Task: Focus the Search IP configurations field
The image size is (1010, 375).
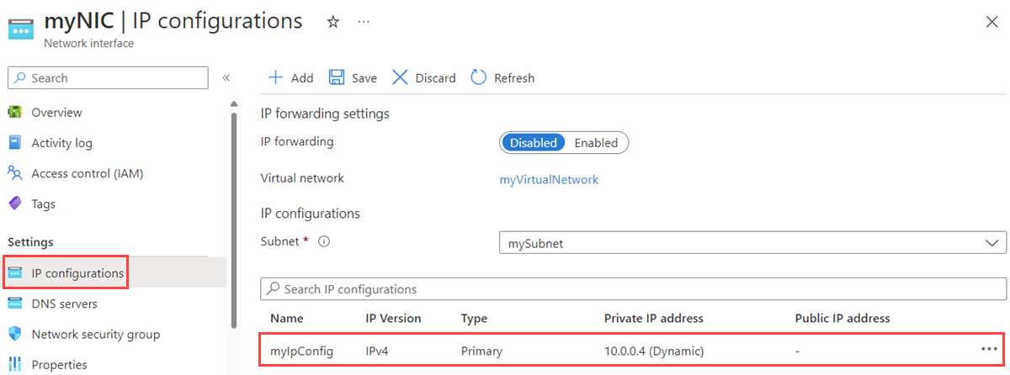Action: tap(633, 289)
